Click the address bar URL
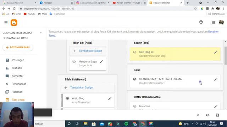227x127 pixels. 49,8
